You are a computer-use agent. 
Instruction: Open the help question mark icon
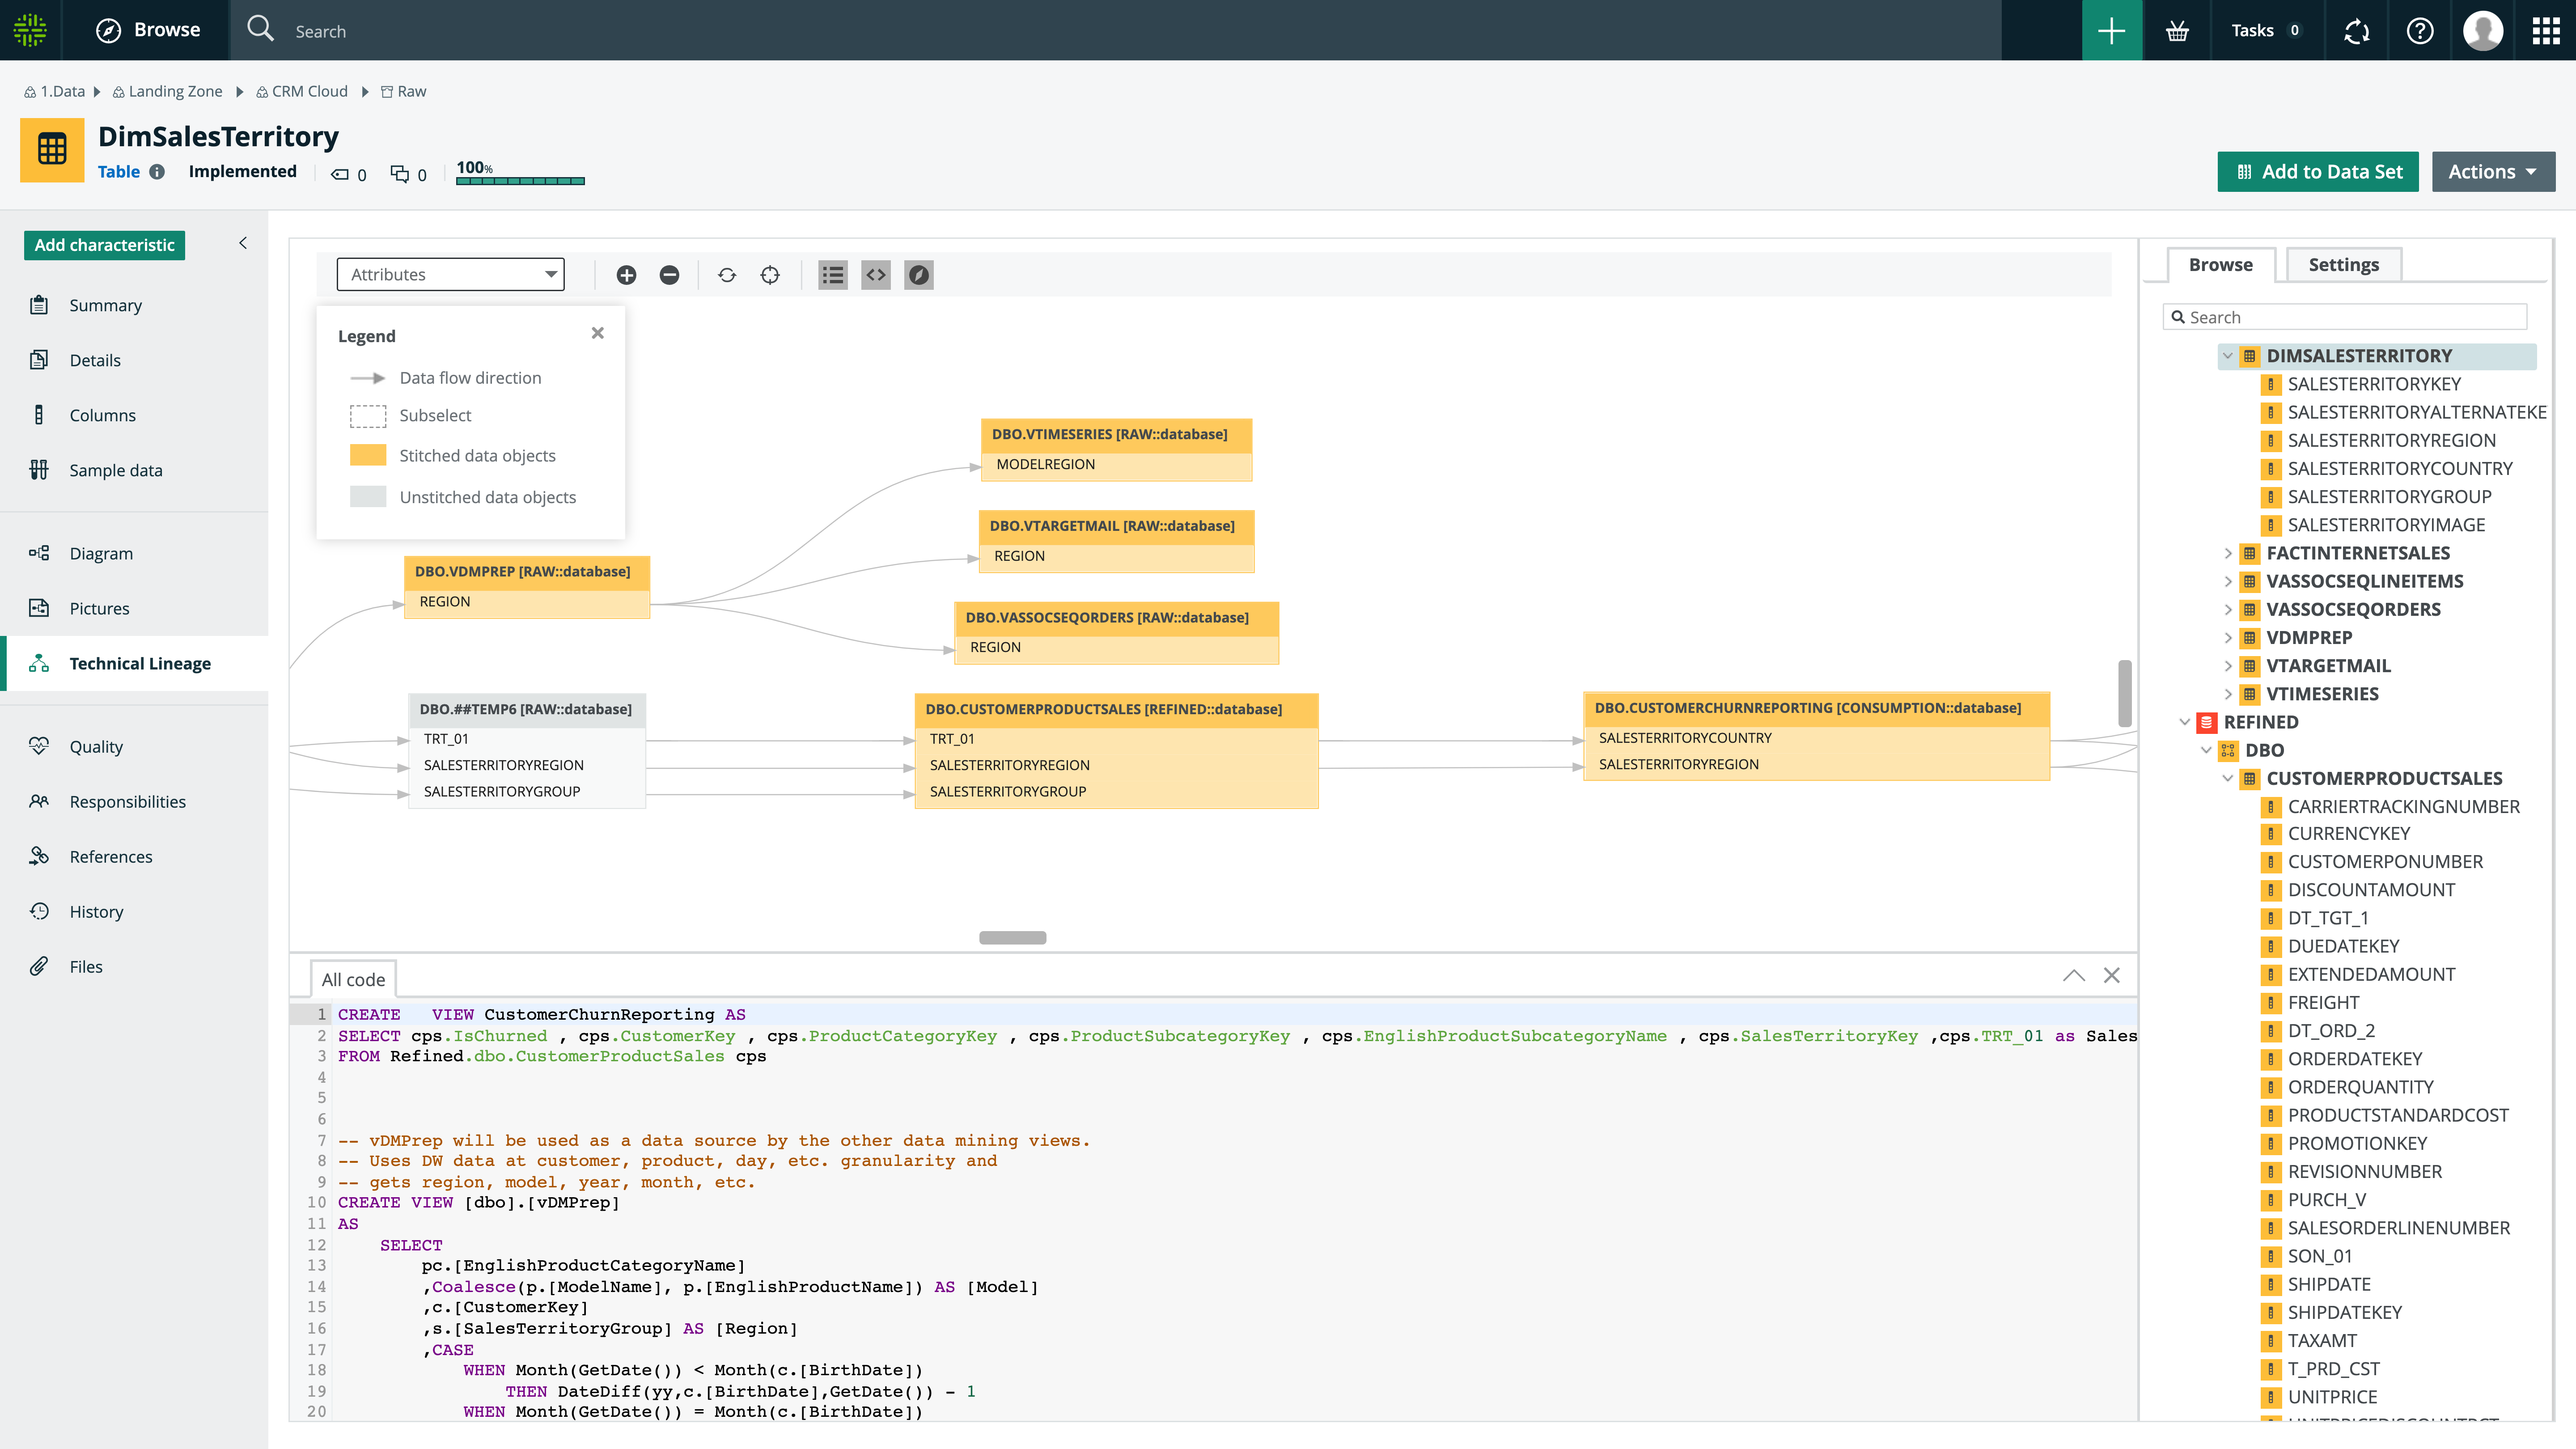click(2420, 30)
